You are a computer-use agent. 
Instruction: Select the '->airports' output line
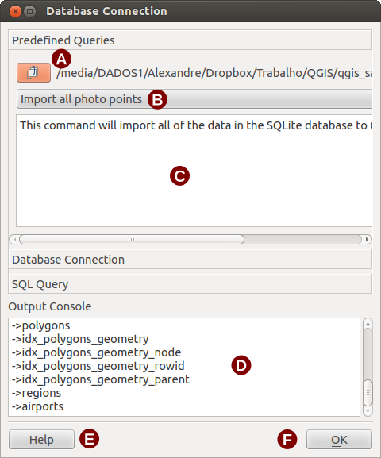pos(37,406)
